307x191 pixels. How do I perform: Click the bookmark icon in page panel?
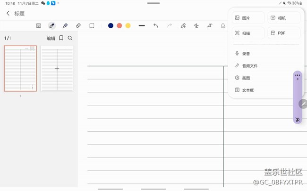coord(61,38)
